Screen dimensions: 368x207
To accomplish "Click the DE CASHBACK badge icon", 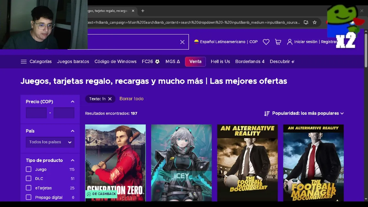I will coord(89,194).
